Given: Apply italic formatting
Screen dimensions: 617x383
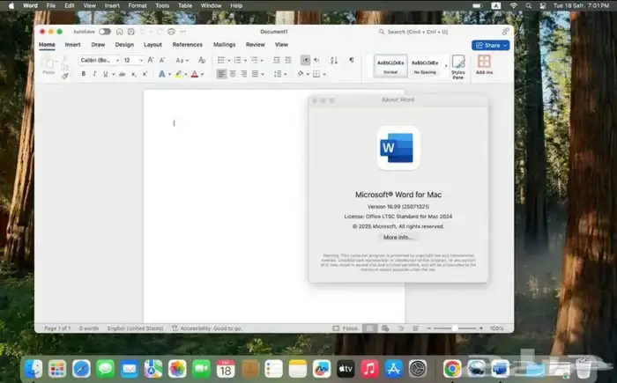Looking at the screenshot, I should [94, 74].
